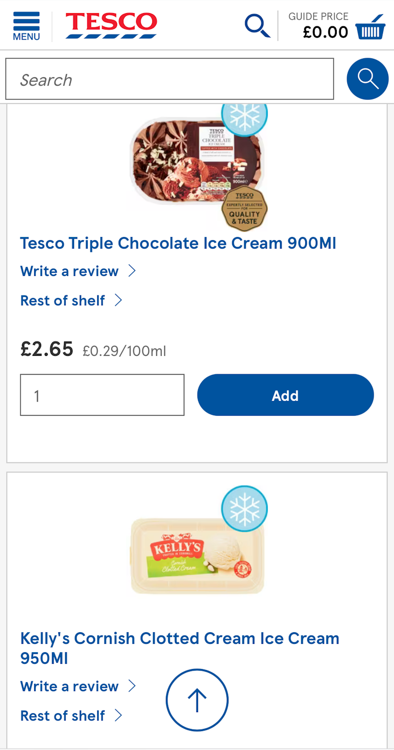Add Tesco Triple Chocolate Ice Cream to basket
This screenshot has width=394, height=750.
coord(285,395)
